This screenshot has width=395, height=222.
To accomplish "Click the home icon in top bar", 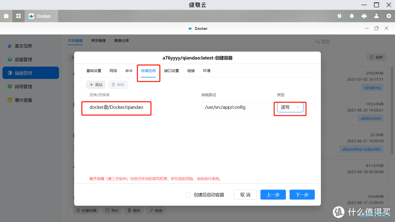I will [x=6, y=16].
